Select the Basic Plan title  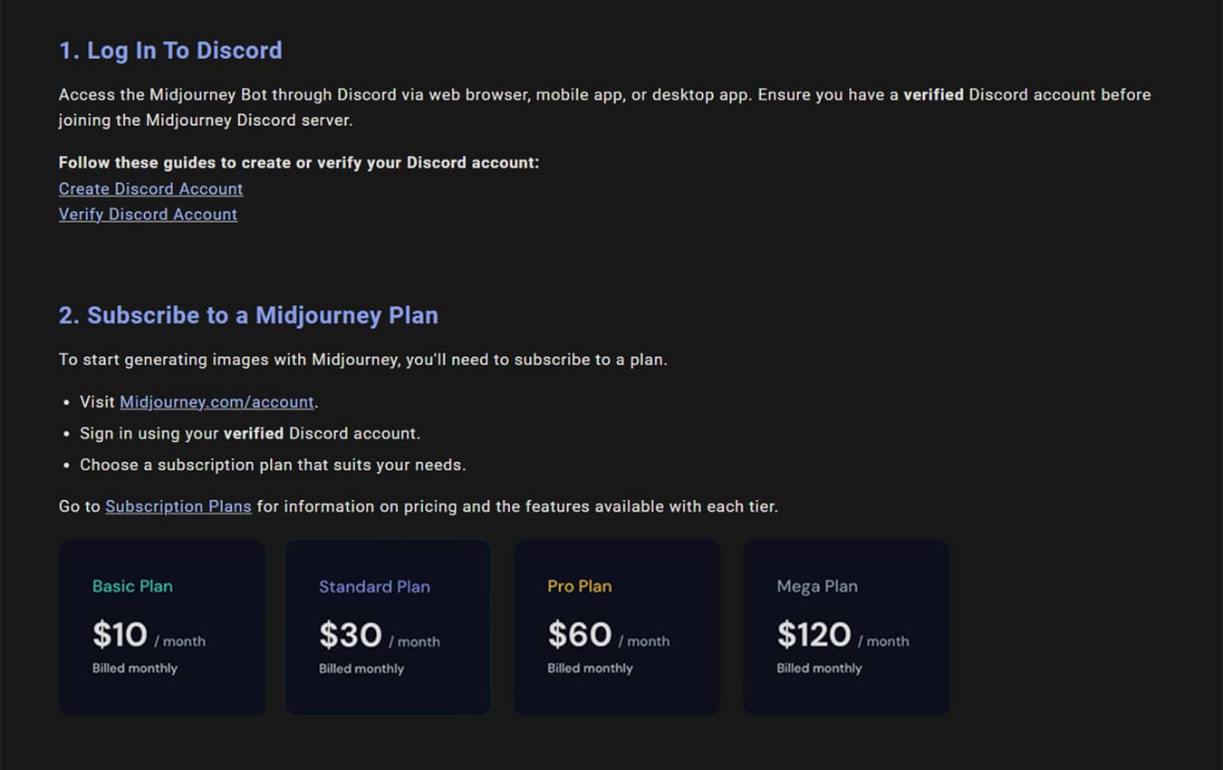click(x=132, y=586)
